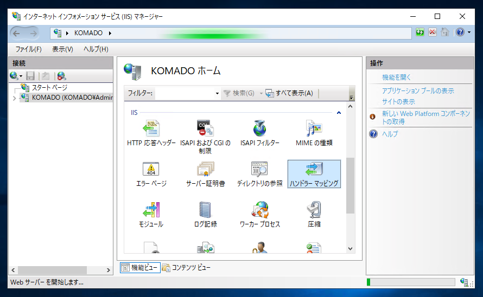Click the create connection globe icon

(x=14, y=76)
